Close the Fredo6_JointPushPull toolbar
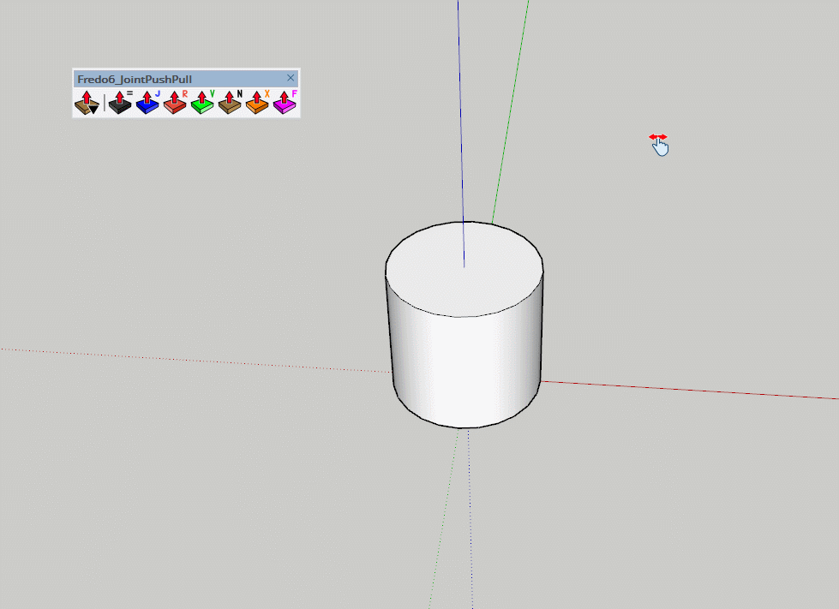 click(x=291, y=78)
